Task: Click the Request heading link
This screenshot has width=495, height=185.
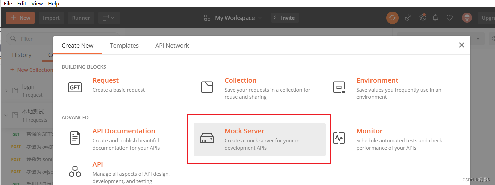Action: (x=106, y=80)
